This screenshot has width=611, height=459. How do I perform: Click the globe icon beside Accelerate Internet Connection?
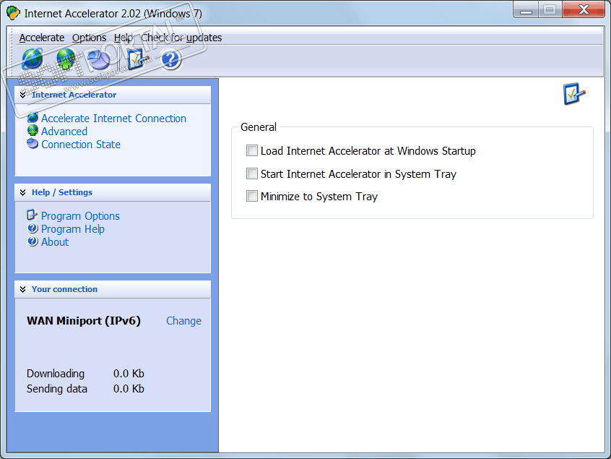tap(32, 118)
